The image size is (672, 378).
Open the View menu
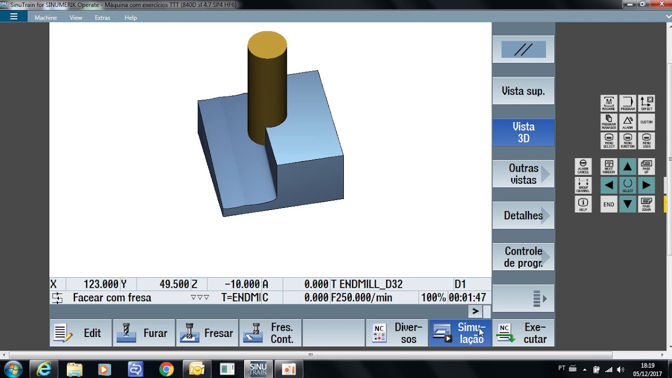tap(76, 17)
